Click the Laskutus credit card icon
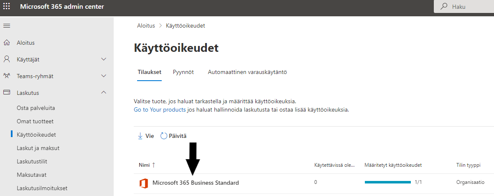This screenshot has width=494, height=196. click(x=7, y=93)
